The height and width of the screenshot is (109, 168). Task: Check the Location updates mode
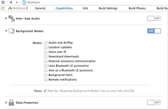pyautogui.click(x=46, y=47)
